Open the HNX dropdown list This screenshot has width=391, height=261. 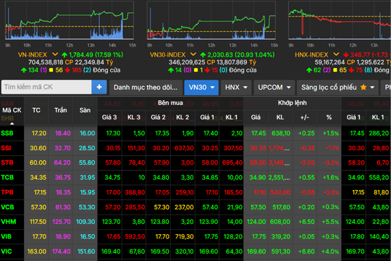(235, 87)
